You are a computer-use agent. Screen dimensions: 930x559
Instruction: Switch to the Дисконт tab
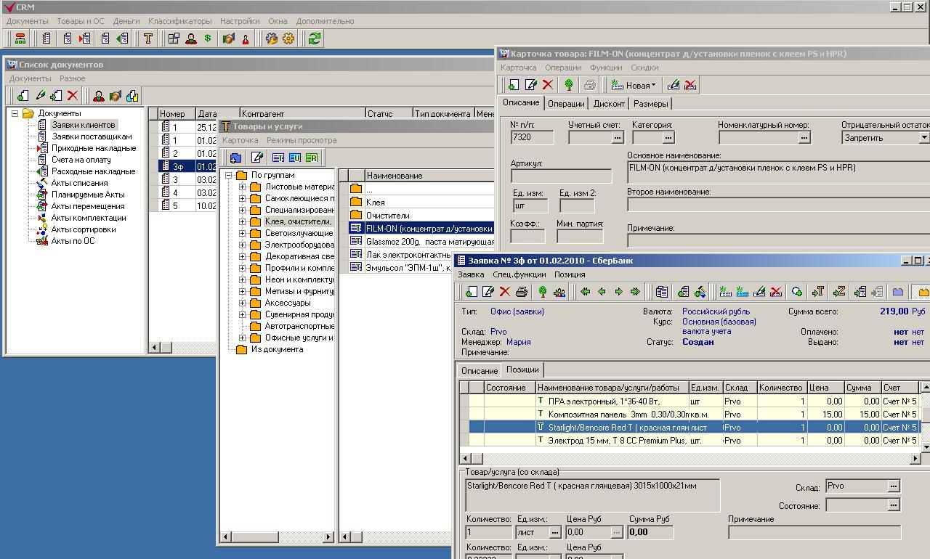(x=609, y=104)
